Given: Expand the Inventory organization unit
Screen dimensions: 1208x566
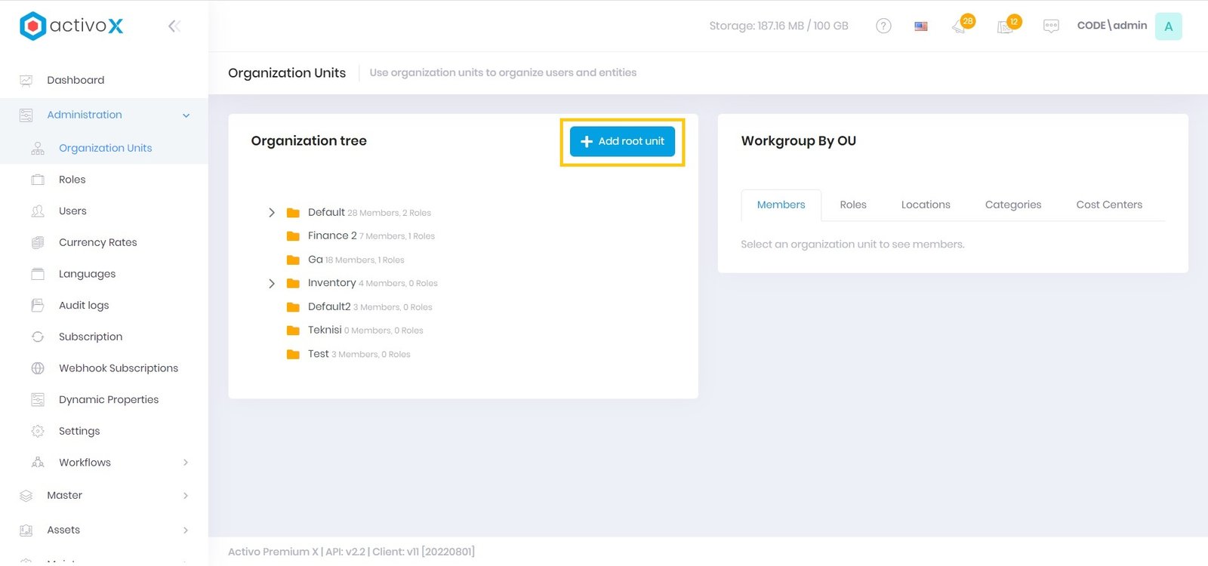Looking at the screenshot, I should (272, 284).
